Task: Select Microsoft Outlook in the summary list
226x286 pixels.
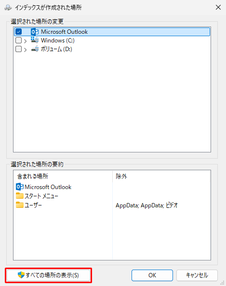Action: point(48,187)
